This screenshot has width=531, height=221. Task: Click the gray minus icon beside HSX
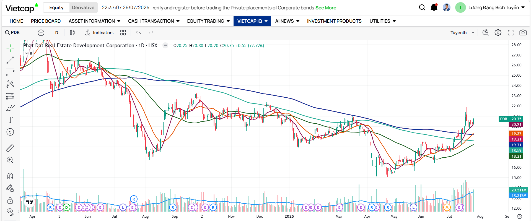pyautogui.click(x=165, y=45)
